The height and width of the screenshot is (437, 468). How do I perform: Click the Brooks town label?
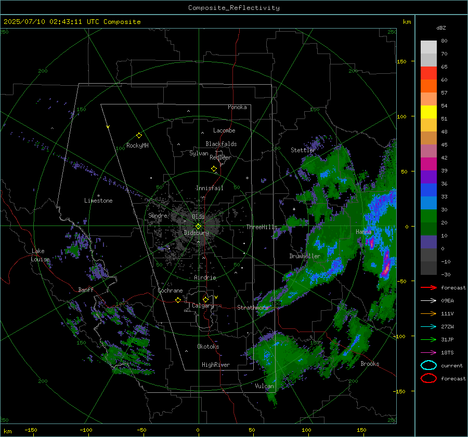click(x=370, y=364)
